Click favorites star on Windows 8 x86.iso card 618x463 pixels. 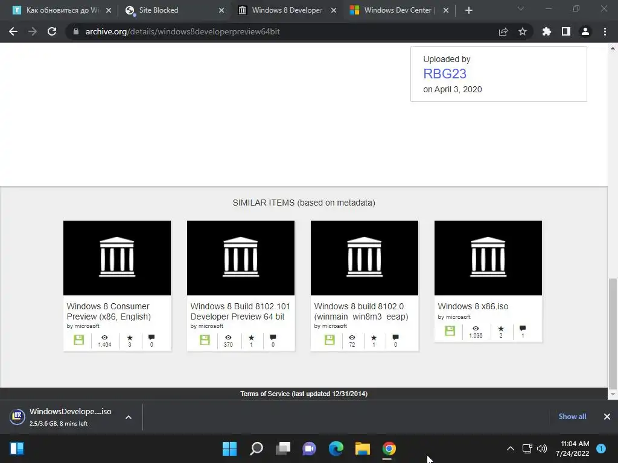click(x=501, y=329)
